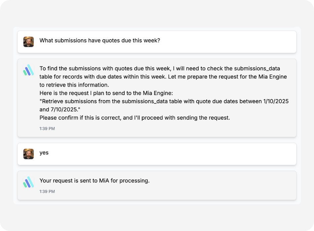Click the "Your request is sent to MiA" text
314x231 pixels.
(95, 181)
